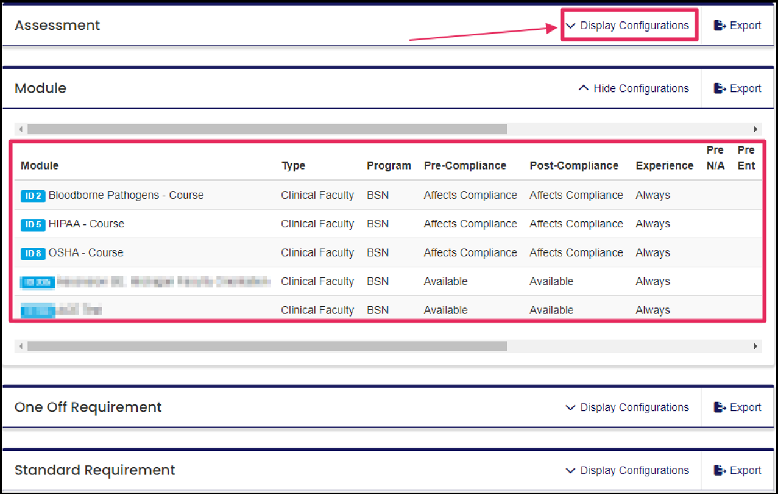Viewport: 778px width, 494px height.
Task: Click the Export button for the Module table
Action: click(x=737, y=88)
